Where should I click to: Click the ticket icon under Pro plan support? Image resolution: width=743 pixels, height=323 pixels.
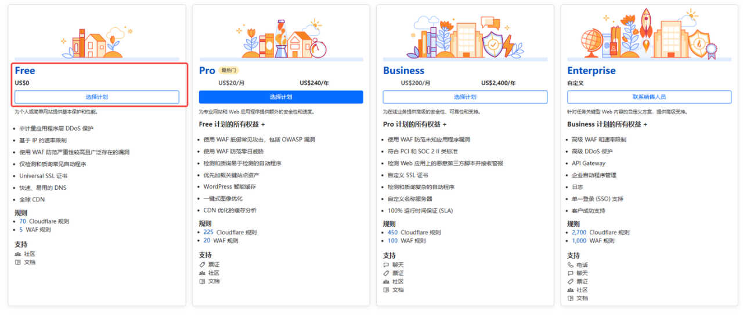point(202,264)
